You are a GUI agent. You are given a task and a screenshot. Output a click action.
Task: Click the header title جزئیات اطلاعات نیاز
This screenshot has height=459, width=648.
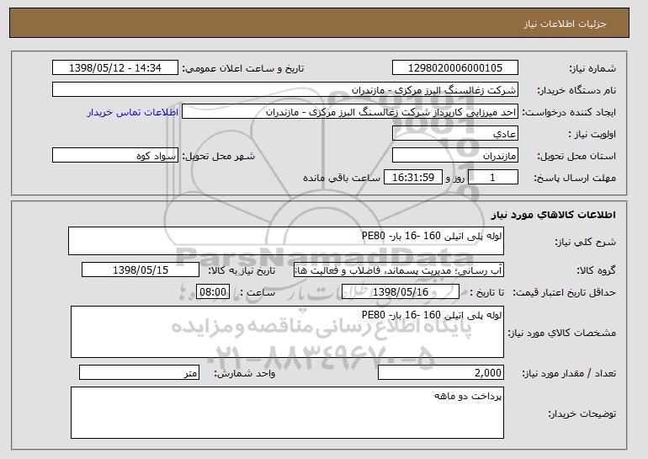(x=565, y=24)
